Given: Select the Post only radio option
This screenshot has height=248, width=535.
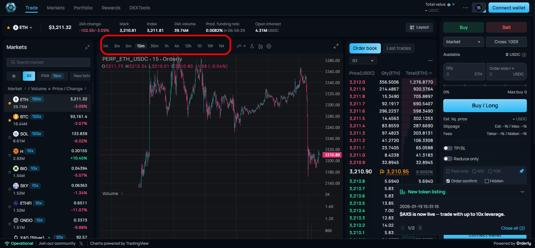Looking at the screenshot, I should click(448, 171).
